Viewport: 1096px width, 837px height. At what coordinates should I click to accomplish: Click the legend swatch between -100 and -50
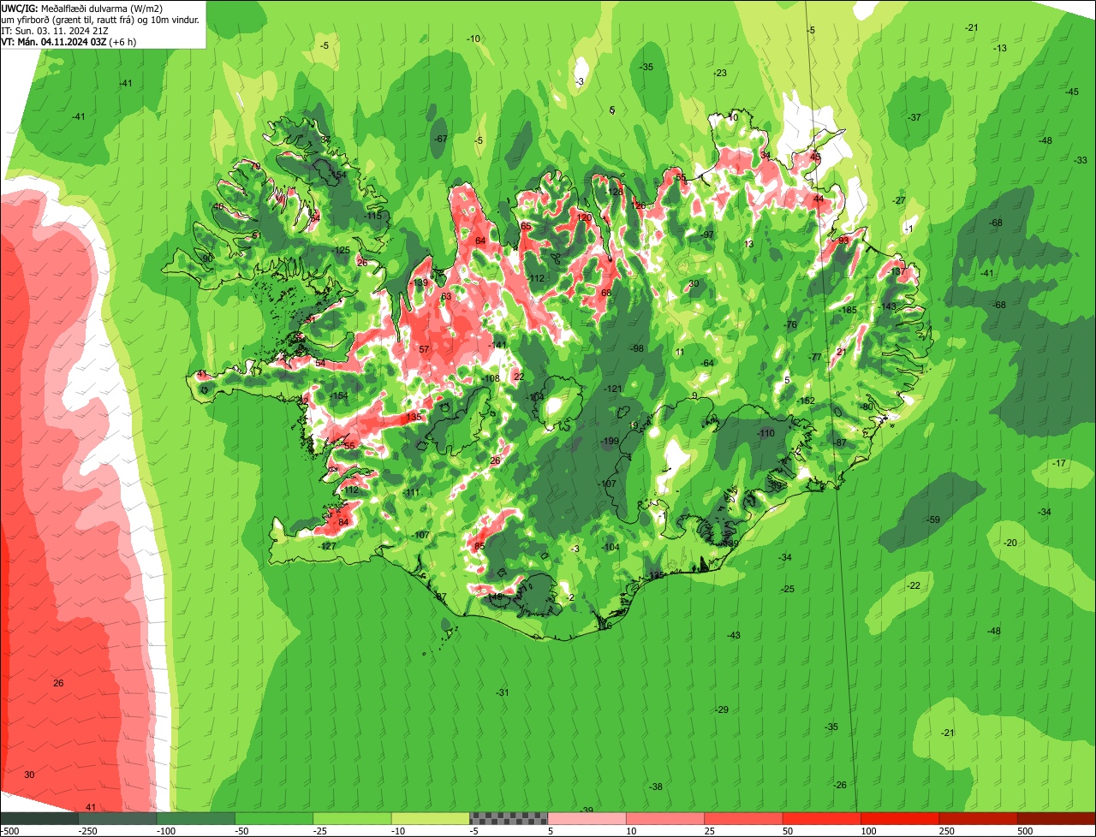[x=195, y=818]
